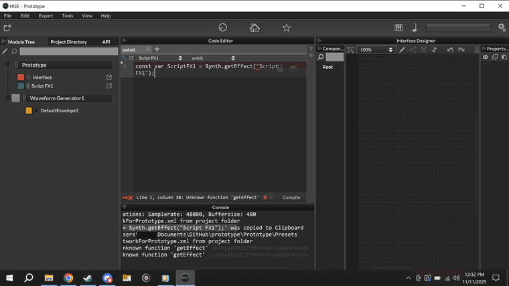Open the gauge/dial workspace icon in the top toolbar
509x286 pixels.
tap(223, 27)
